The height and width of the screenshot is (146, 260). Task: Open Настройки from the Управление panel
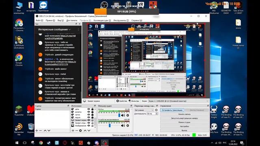(184, 127)
